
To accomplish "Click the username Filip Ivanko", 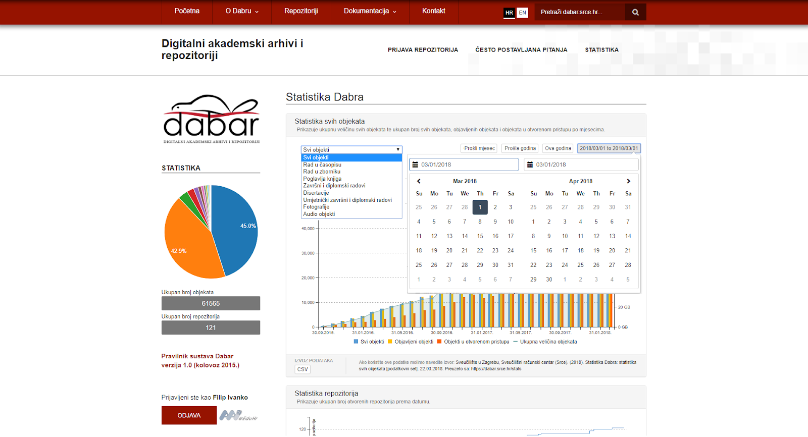I will point(230,398).
